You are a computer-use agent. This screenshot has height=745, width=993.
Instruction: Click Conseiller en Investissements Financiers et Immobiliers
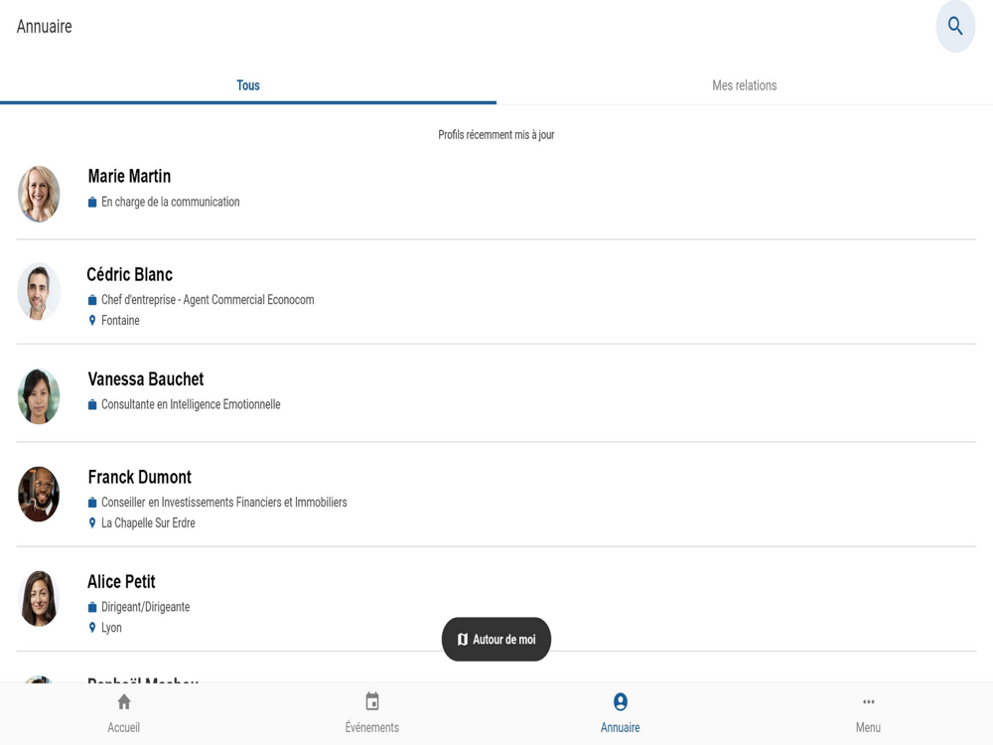pyautogui.click(x=224, y=503)
